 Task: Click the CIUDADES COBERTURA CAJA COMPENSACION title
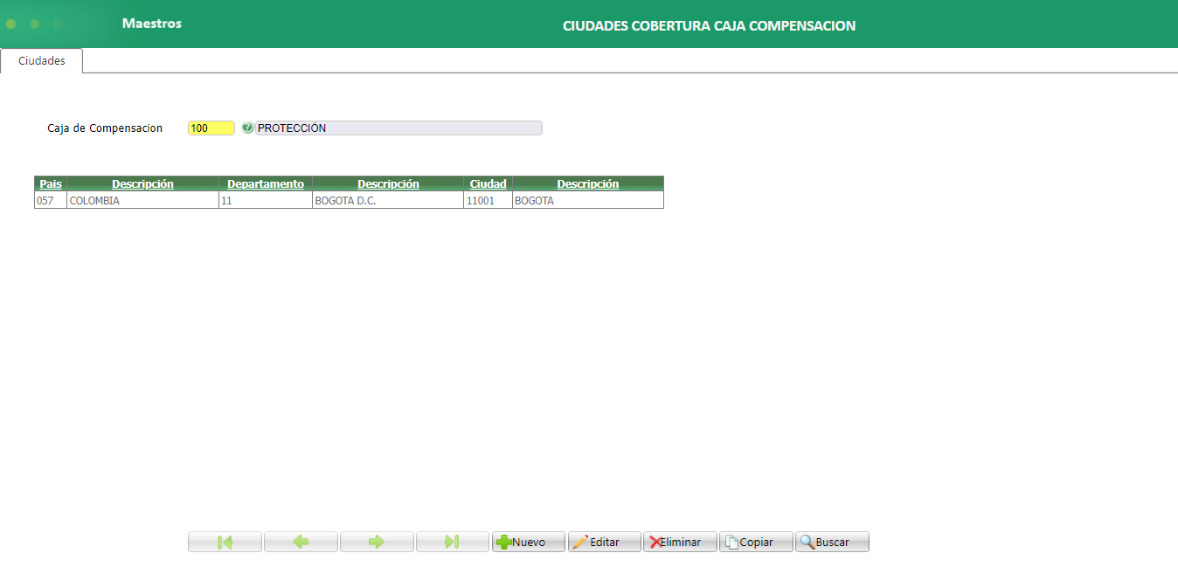point(709,25)
